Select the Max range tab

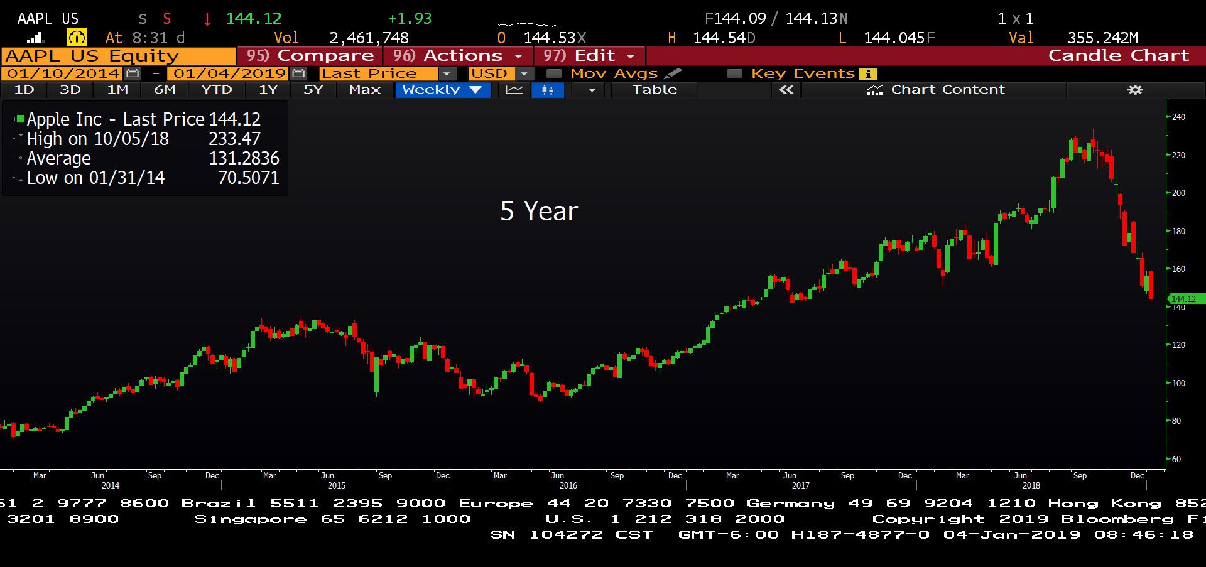click(365, 90)
